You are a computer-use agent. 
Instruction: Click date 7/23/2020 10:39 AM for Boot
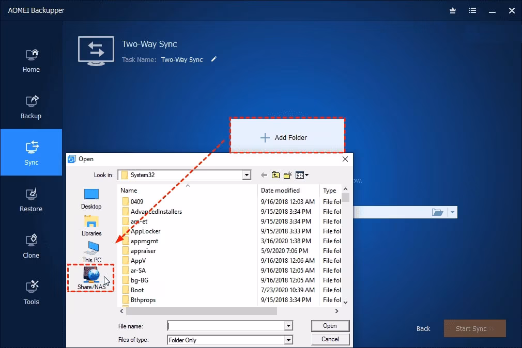[x=288, y=290]
